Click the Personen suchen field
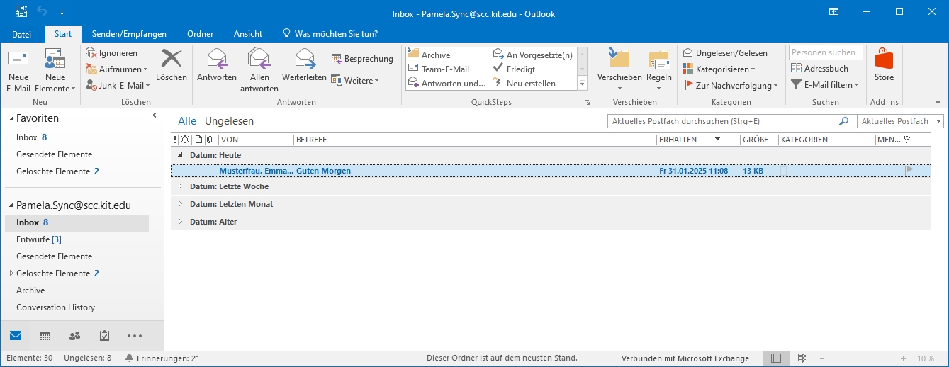949x367 pixels. click(826, 52)
